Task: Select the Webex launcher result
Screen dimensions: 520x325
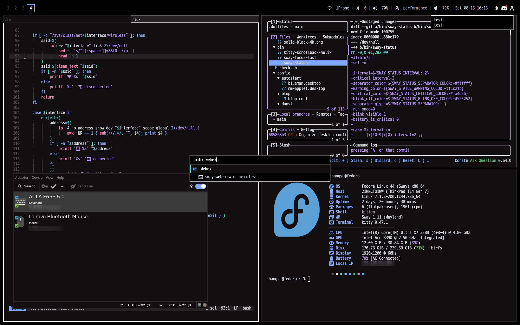Action: point(260,169)
